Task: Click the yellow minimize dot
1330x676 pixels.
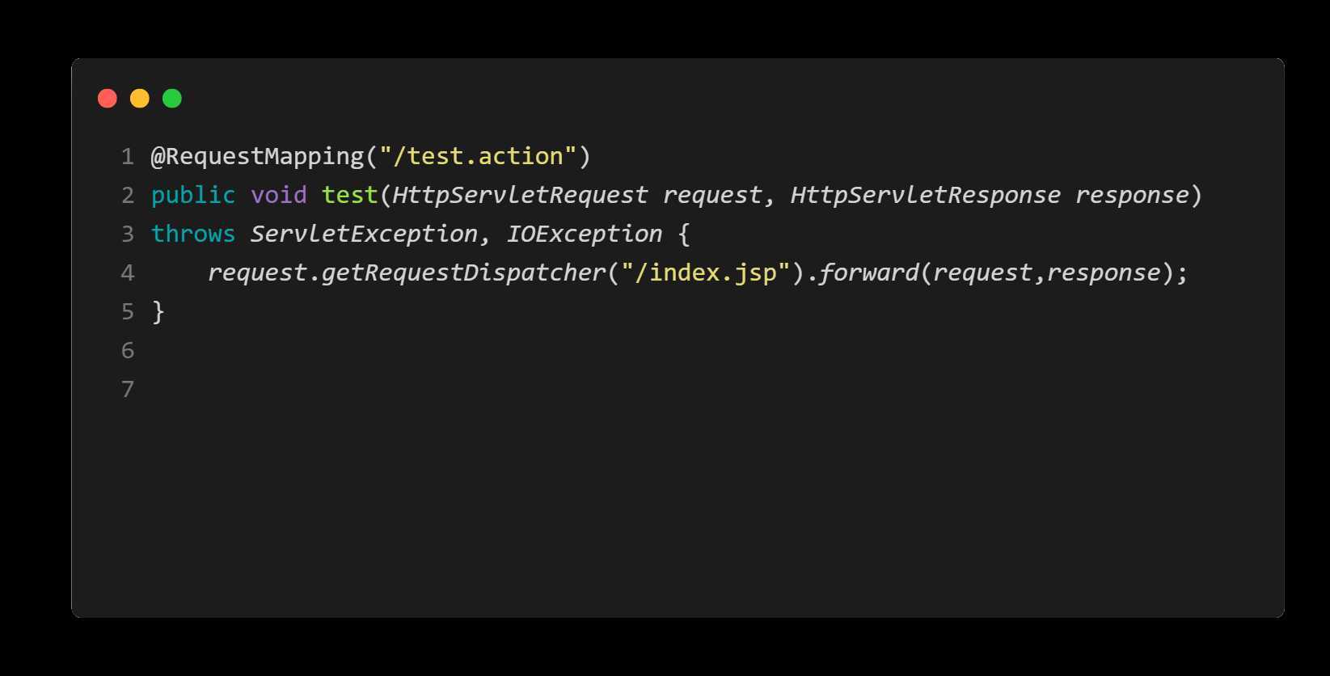Action: pos(140,99)
